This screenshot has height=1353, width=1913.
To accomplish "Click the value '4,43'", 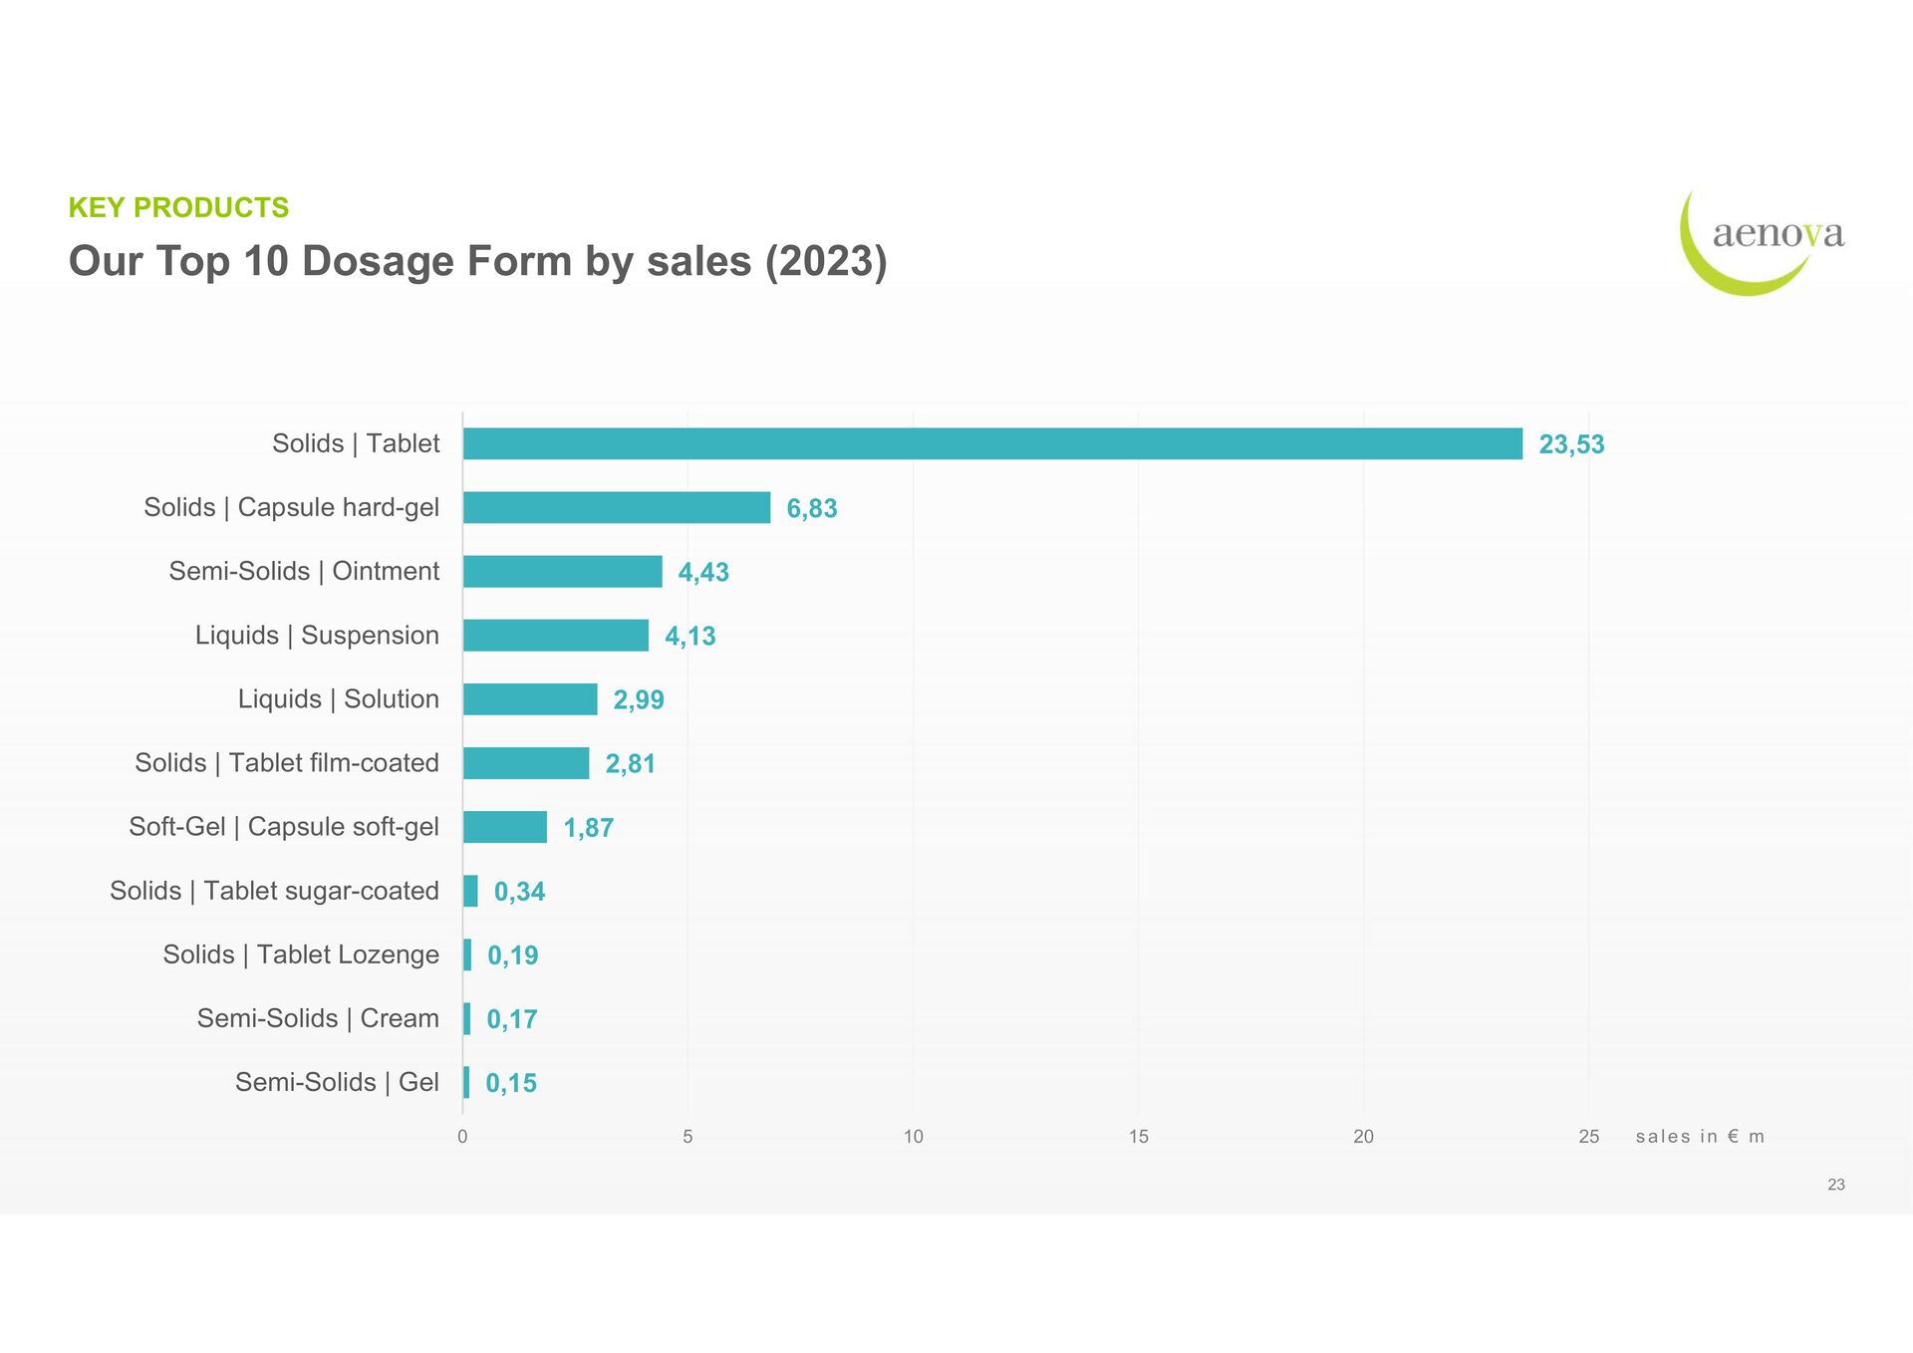I will 703,572.
